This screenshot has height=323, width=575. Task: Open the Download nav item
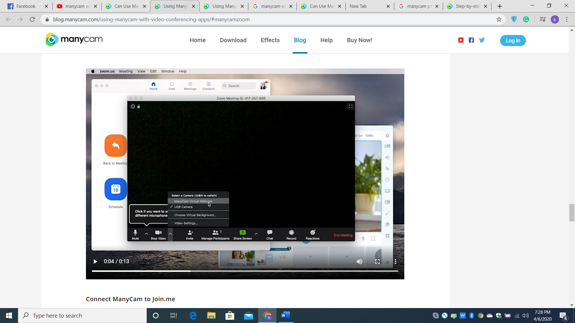point(233,40)
